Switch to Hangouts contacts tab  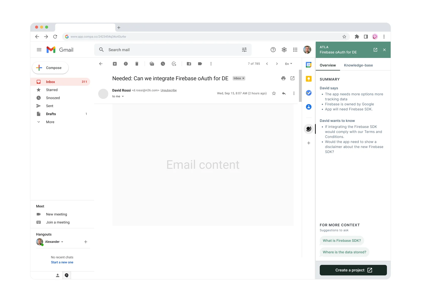pyautogui.click(x=58, y=275)
